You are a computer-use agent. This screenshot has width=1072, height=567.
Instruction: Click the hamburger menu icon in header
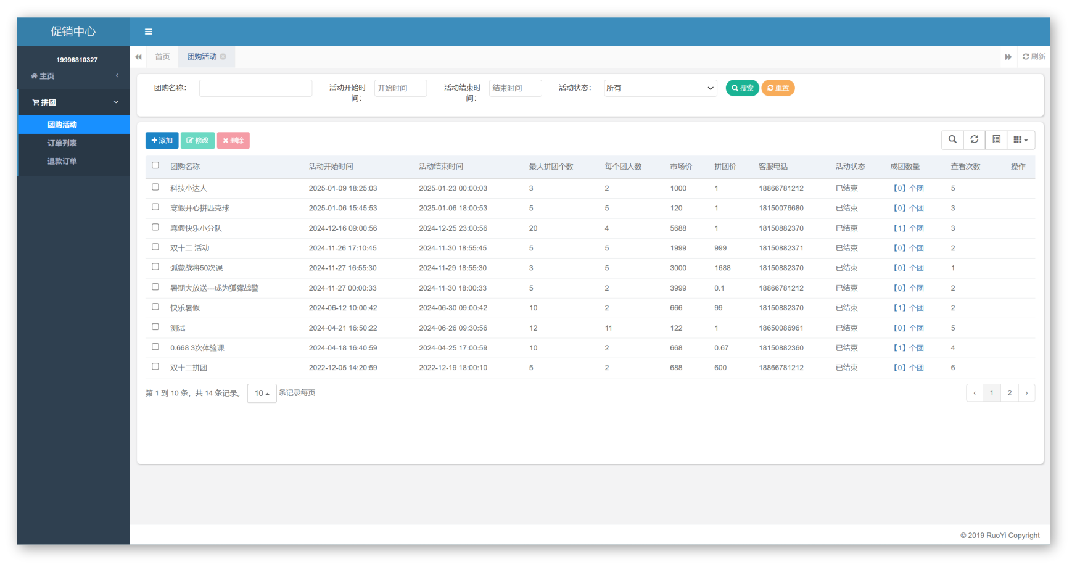(148, 31)
